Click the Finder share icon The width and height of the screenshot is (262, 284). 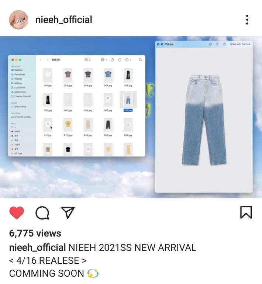pyautogui.click(x=112, y=60)
